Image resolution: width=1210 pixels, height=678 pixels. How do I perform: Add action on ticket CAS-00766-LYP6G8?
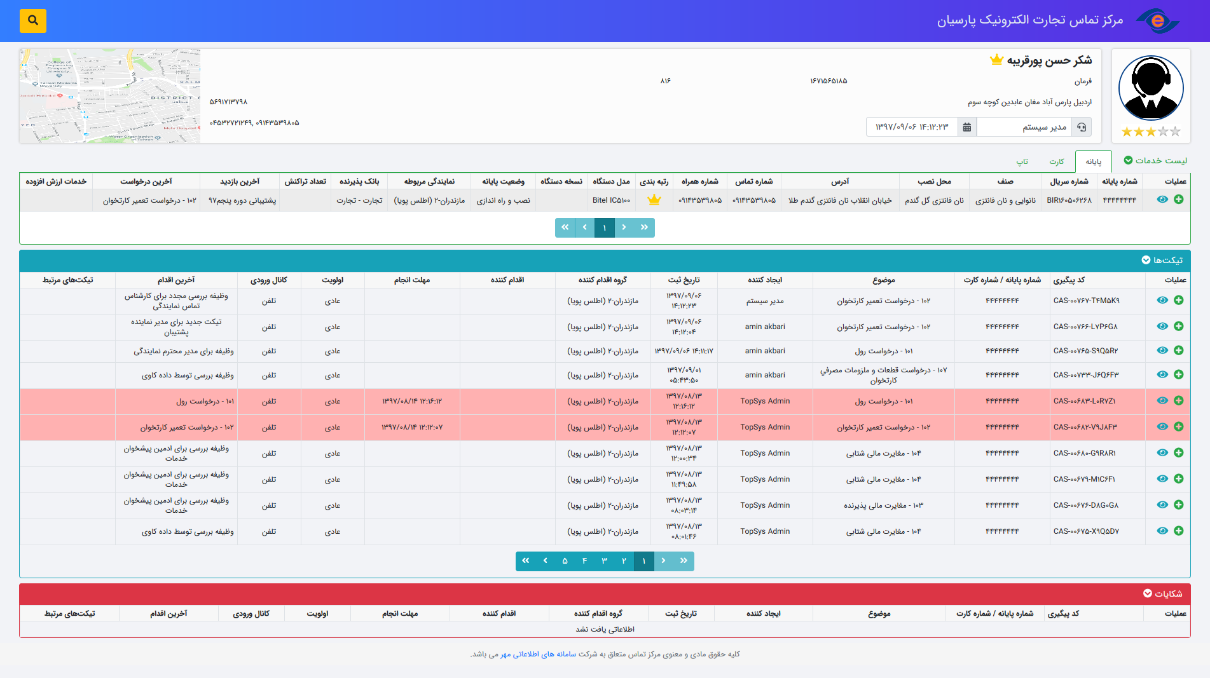tap(1179, 326)
